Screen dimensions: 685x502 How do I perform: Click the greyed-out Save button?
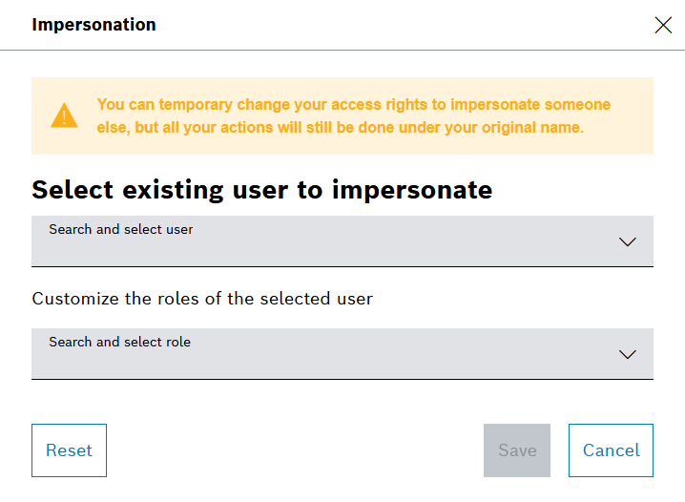[x=517, y=450]
